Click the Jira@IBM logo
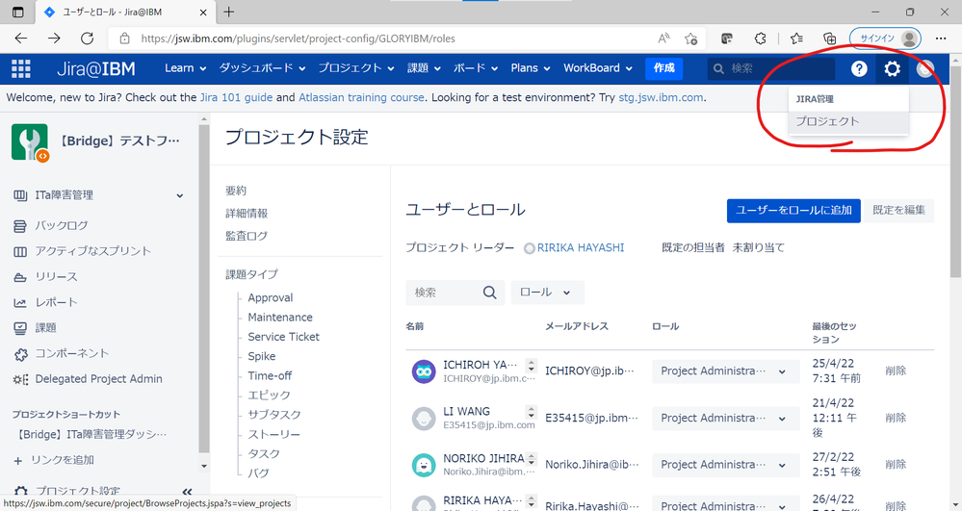 96,68
